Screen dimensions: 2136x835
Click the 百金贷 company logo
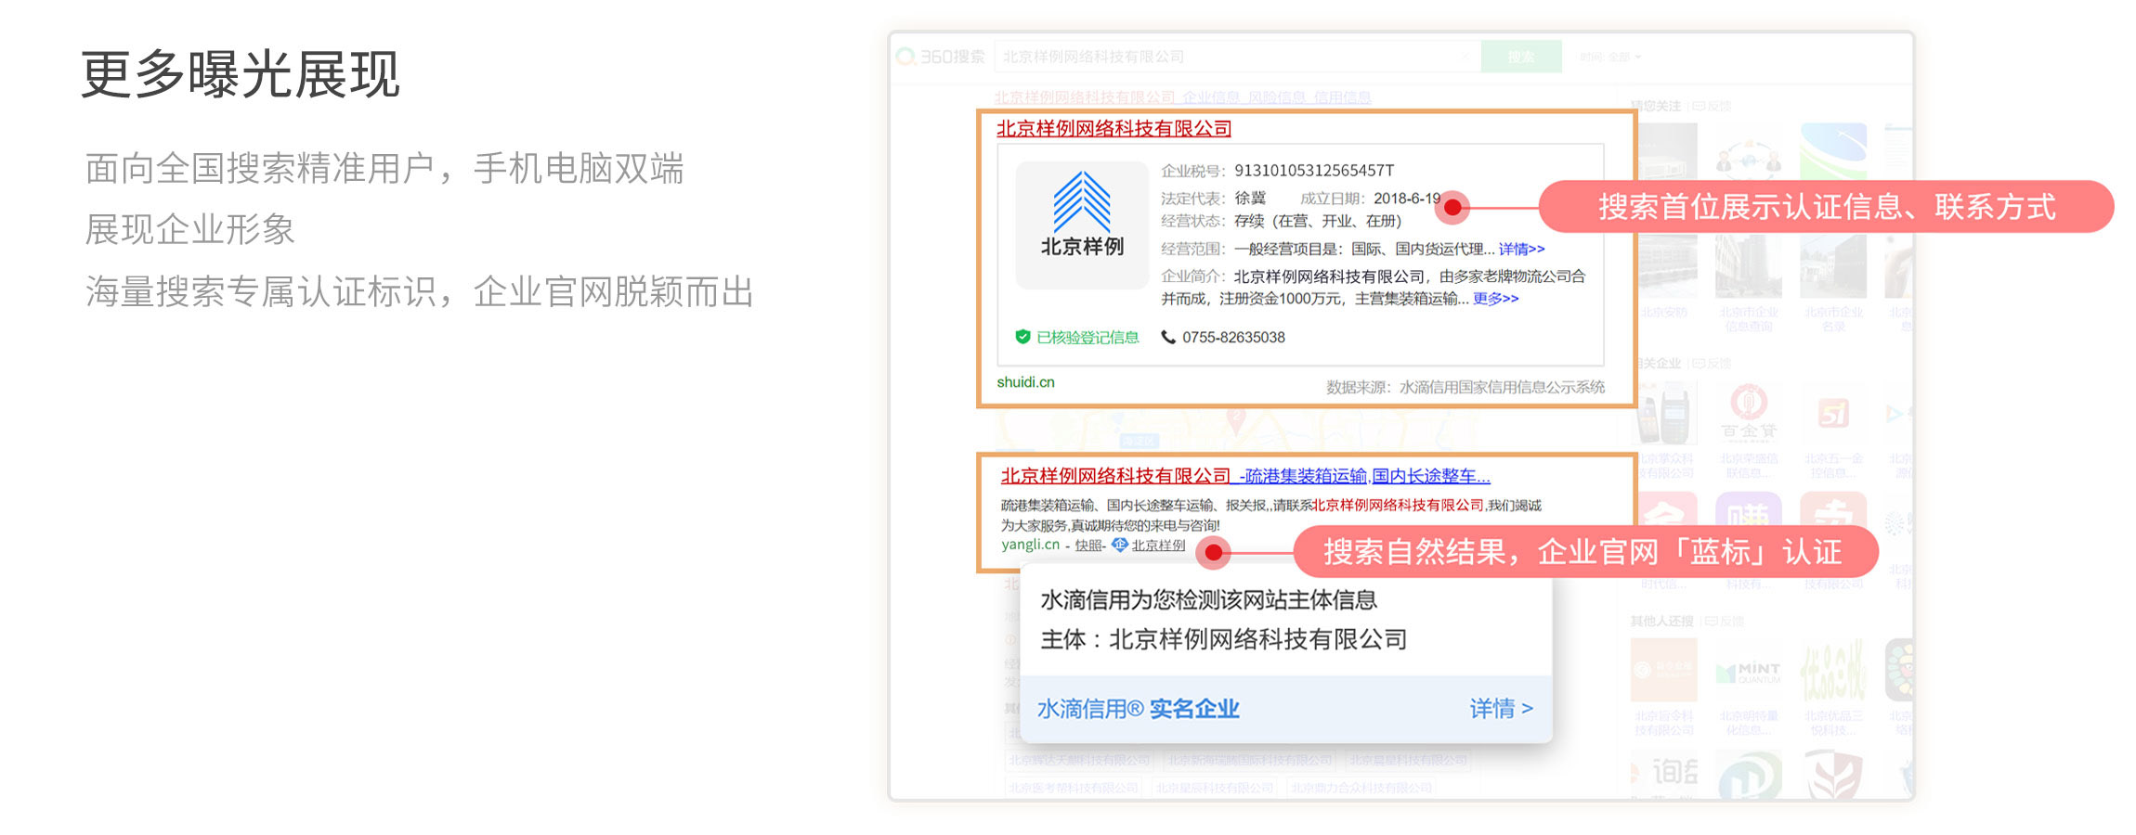click(1748, 414)
